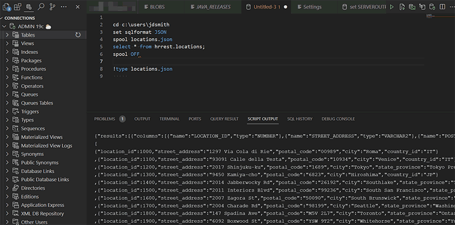Image resolution: width=455 pixels, height=225 pixels.
Task: Click empty line 7 in editor
Action: click(205, 61)
